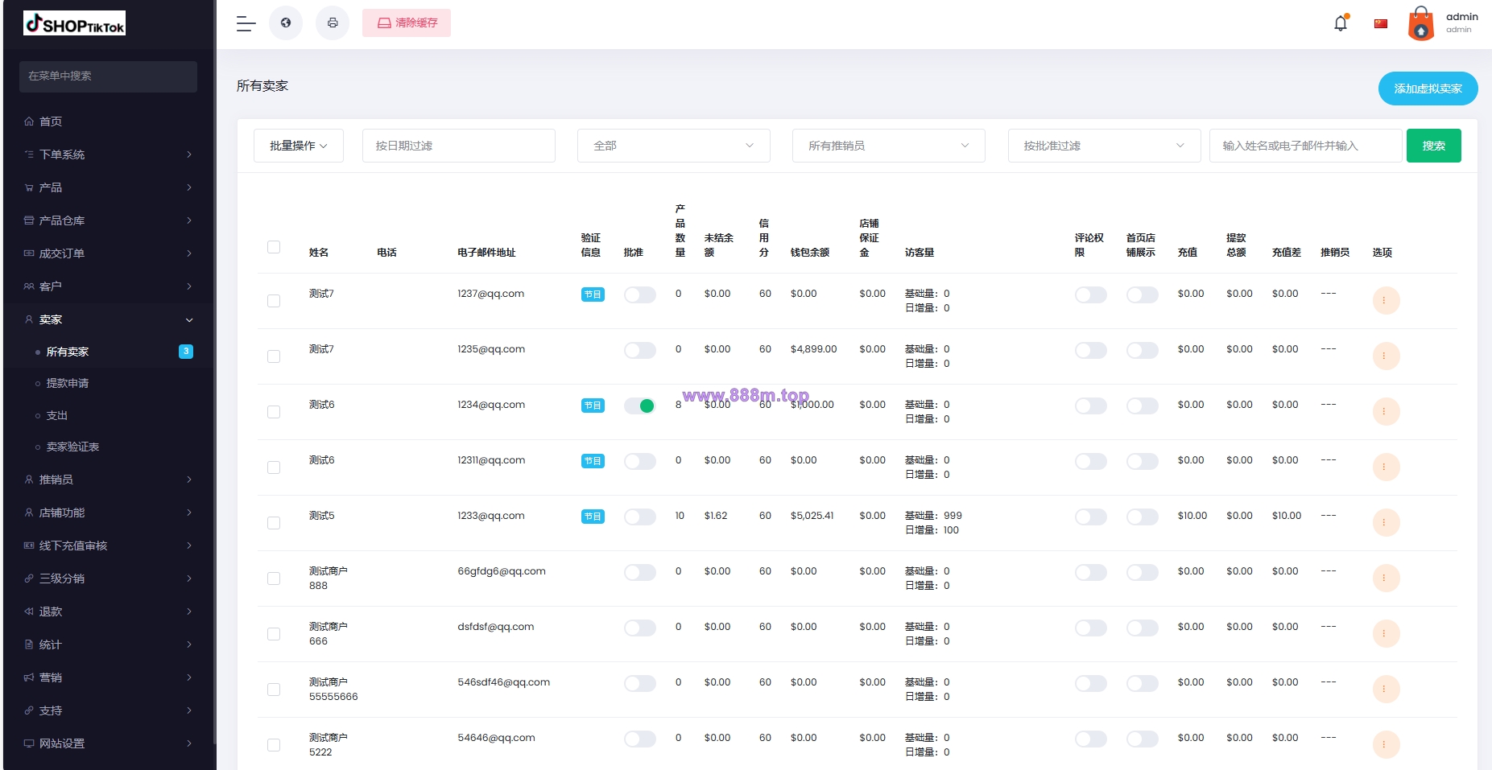This screenshot has width=1492, height=770.
Task: Toggle the approval switch for 1233@qq.com
Action: [x=640, y=517]
